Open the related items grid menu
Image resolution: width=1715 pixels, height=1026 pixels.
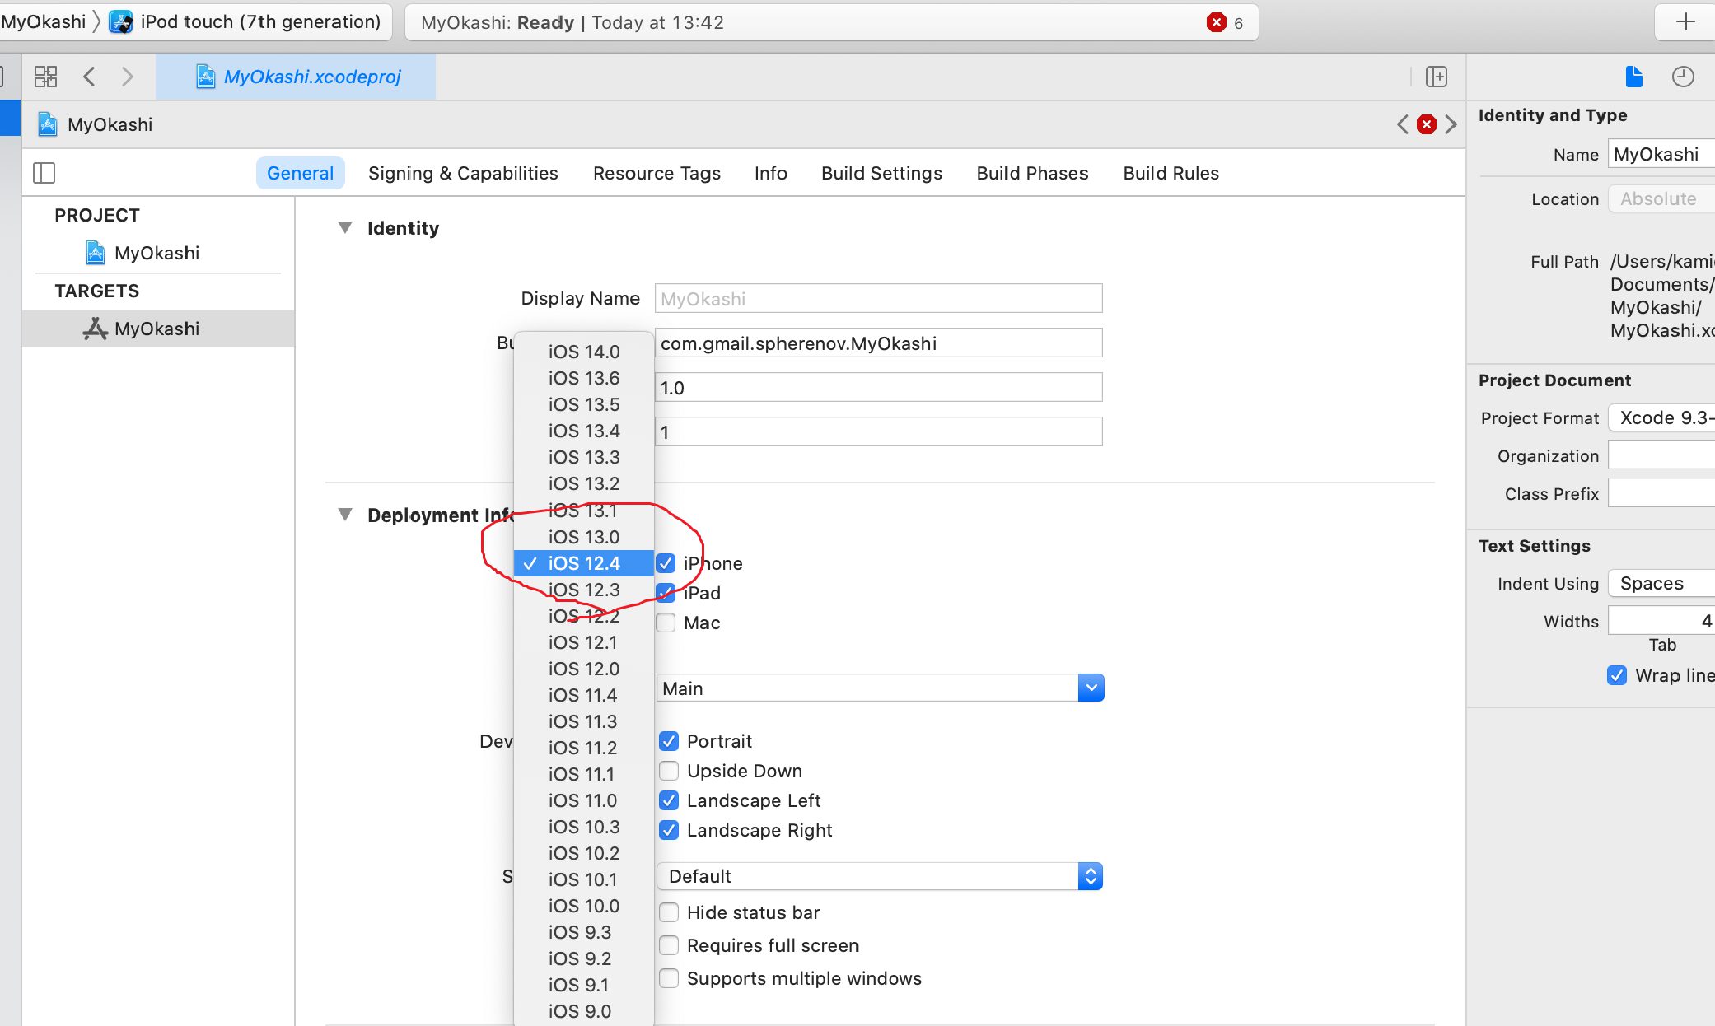(x=45, y=77)
